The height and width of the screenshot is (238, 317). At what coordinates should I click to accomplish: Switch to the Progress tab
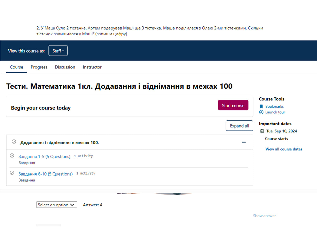39,67
